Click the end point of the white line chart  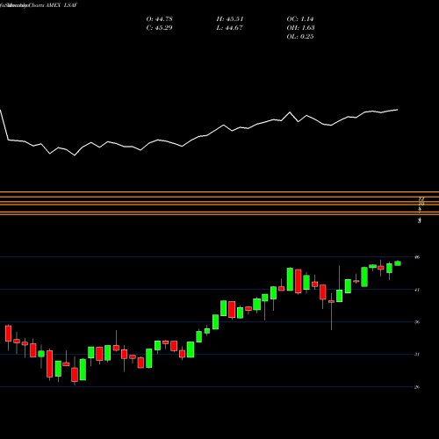coord(398,110)
